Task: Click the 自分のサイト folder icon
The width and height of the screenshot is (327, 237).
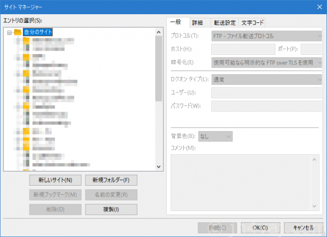Action: (x=17, y=32)
